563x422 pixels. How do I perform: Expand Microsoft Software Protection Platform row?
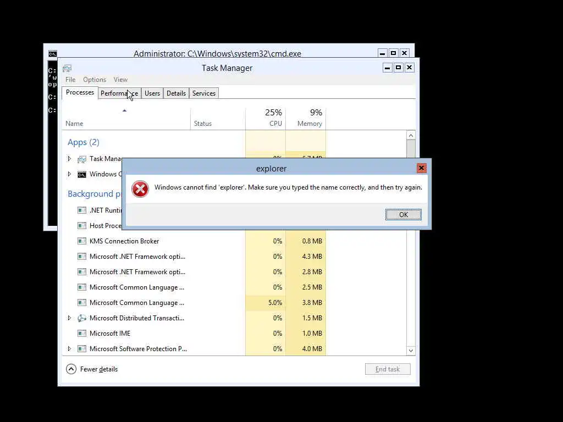coord(69,349)
